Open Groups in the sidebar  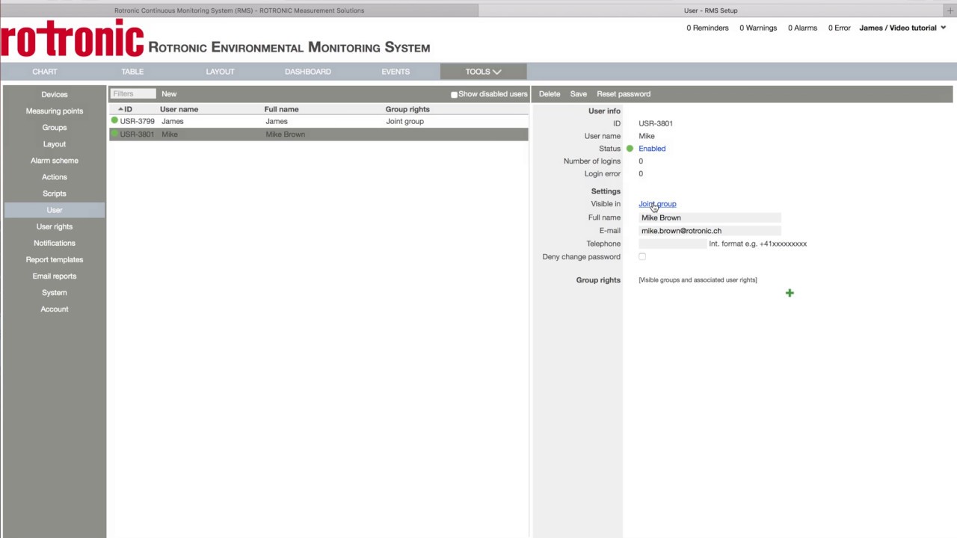[x=55, y=128]
